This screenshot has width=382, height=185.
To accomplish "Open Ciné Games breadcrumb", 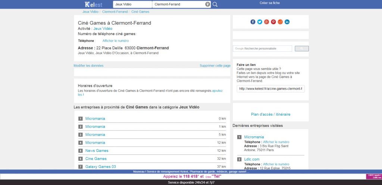I will tap(140, 12).
